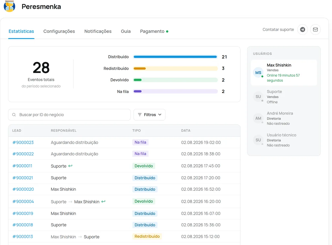The width and height of the screenshot is (332, 245).
Task: Open lead #9000020
Action: [23, 189]
